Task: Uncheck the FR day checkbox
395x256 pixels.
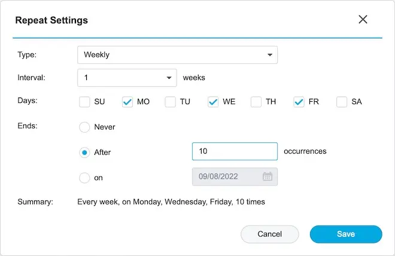Action: pyautogui.click(x=299, y=102)
